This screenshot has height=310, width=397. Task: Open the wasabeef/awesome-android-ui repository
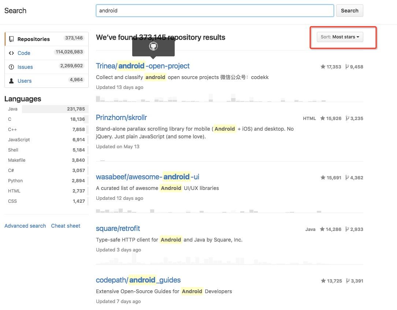click(147, 177)
